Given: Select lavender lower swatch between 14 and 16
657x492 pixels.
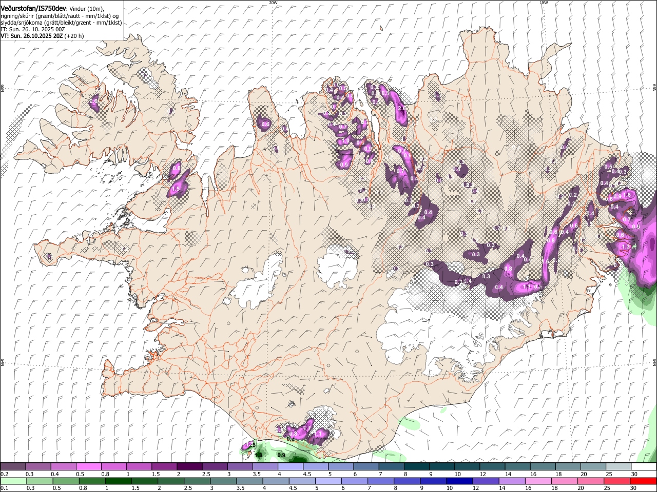Looking at the screenshot, I should coord(512,481).
